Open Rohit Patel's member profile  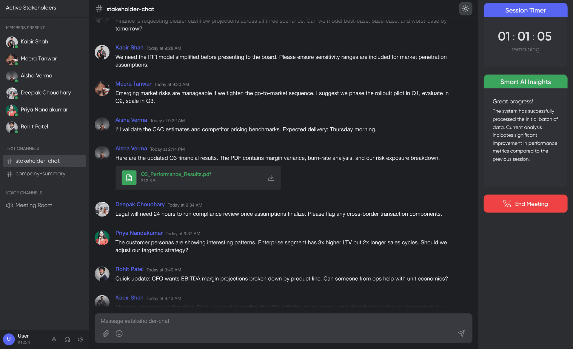tap(34, 127)
